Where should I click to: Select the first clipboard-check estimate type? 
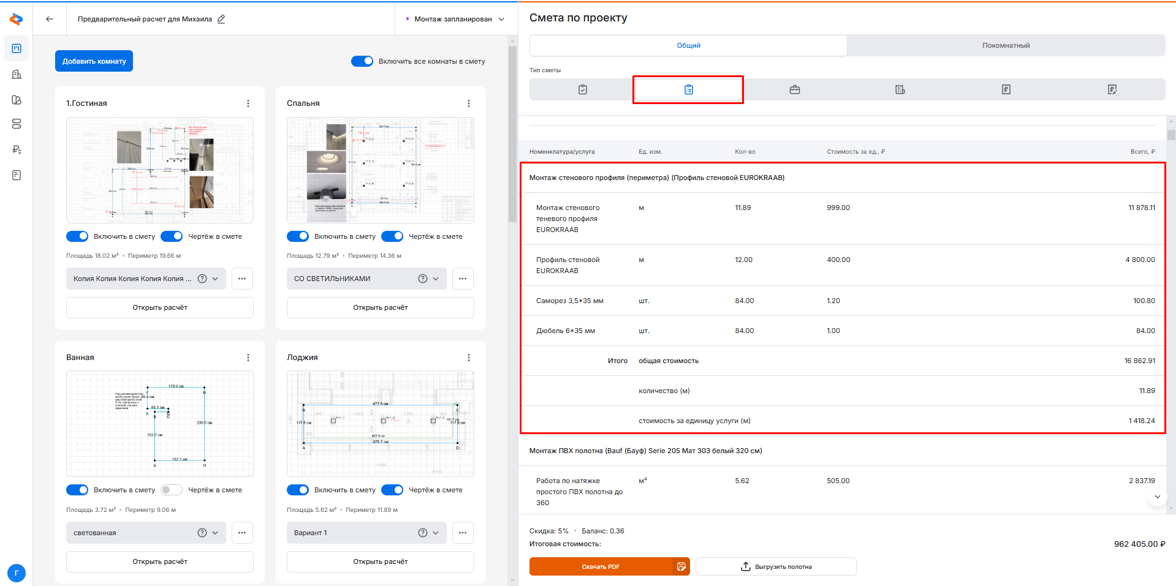[x=582, y=90]
